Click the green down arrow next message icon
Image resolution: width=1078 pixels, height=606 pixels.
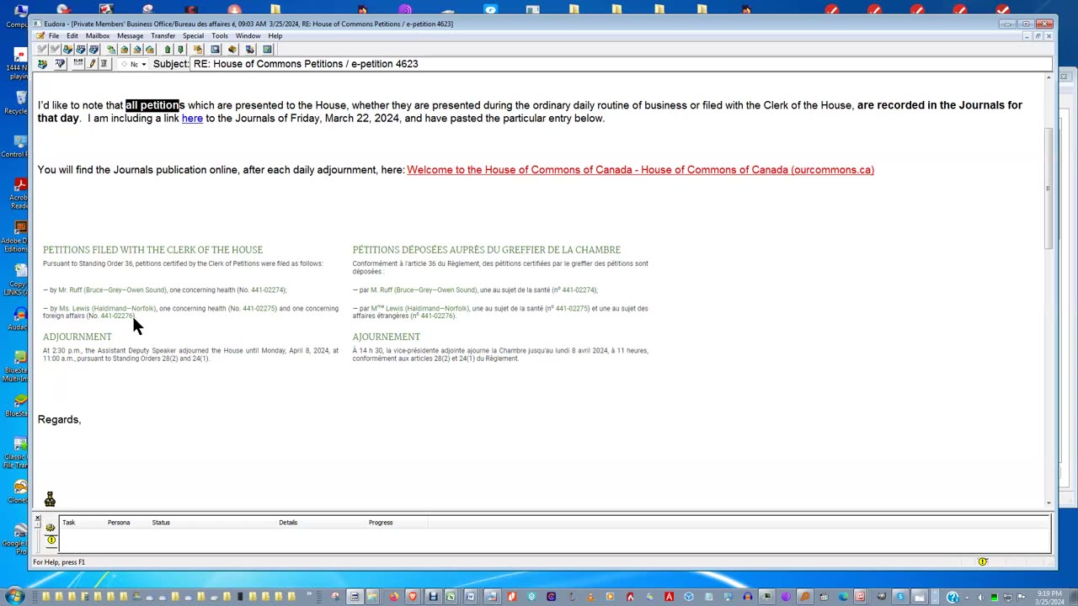(x=180, y=49)
